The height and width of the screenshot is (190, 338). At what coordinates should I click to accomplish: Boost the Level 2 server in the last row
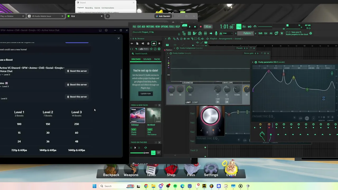pyautogui.click(x=77, y=97)
